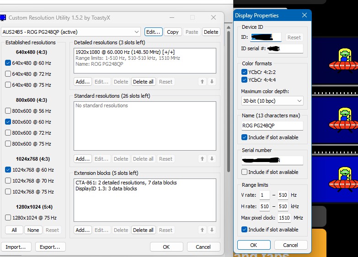Click the Max pixel clock field

[284, 218]
